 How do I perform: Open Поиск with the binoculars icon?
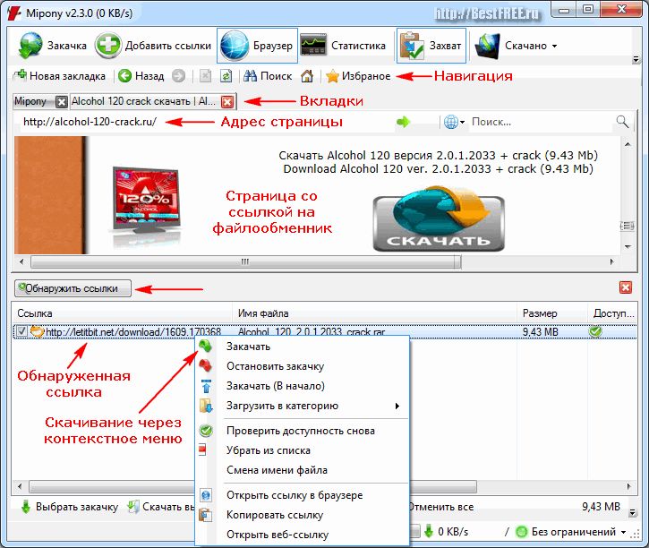[268, 76]
